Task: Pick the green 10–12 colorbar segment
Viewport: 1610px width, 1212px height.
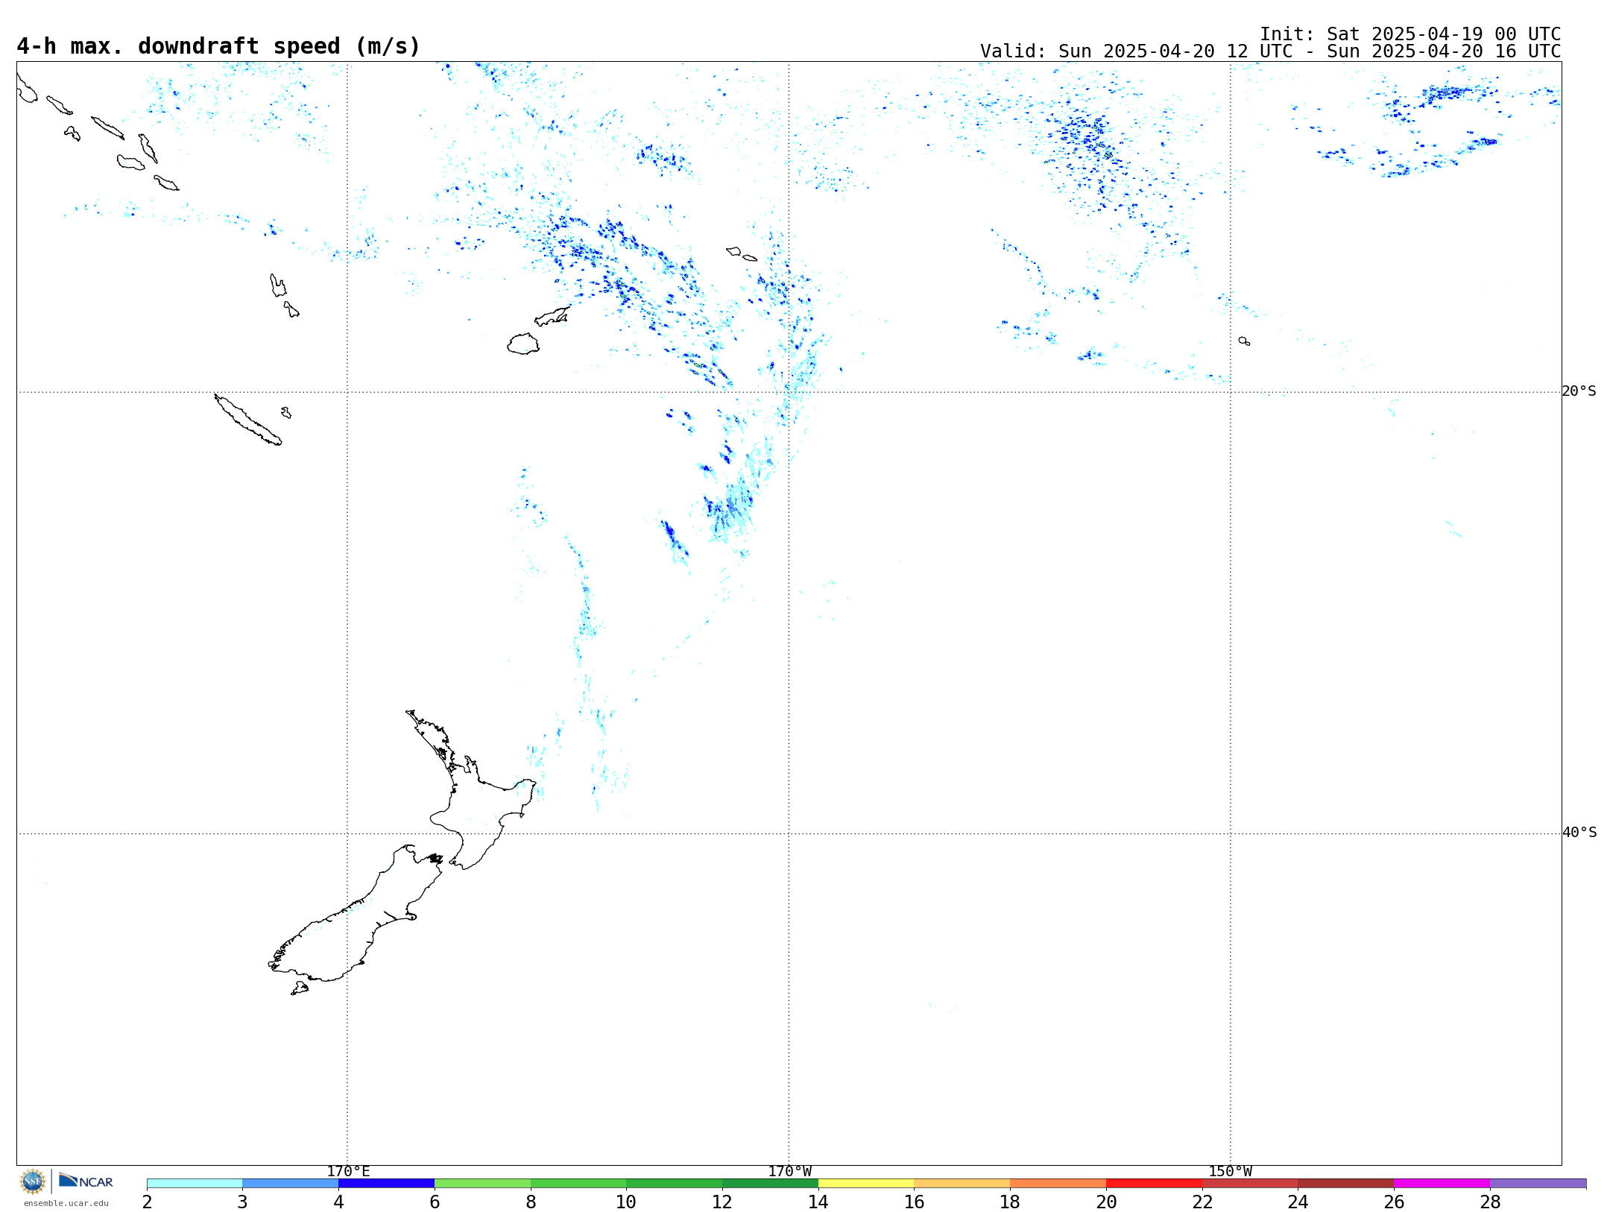Action: click(675, 1184)
